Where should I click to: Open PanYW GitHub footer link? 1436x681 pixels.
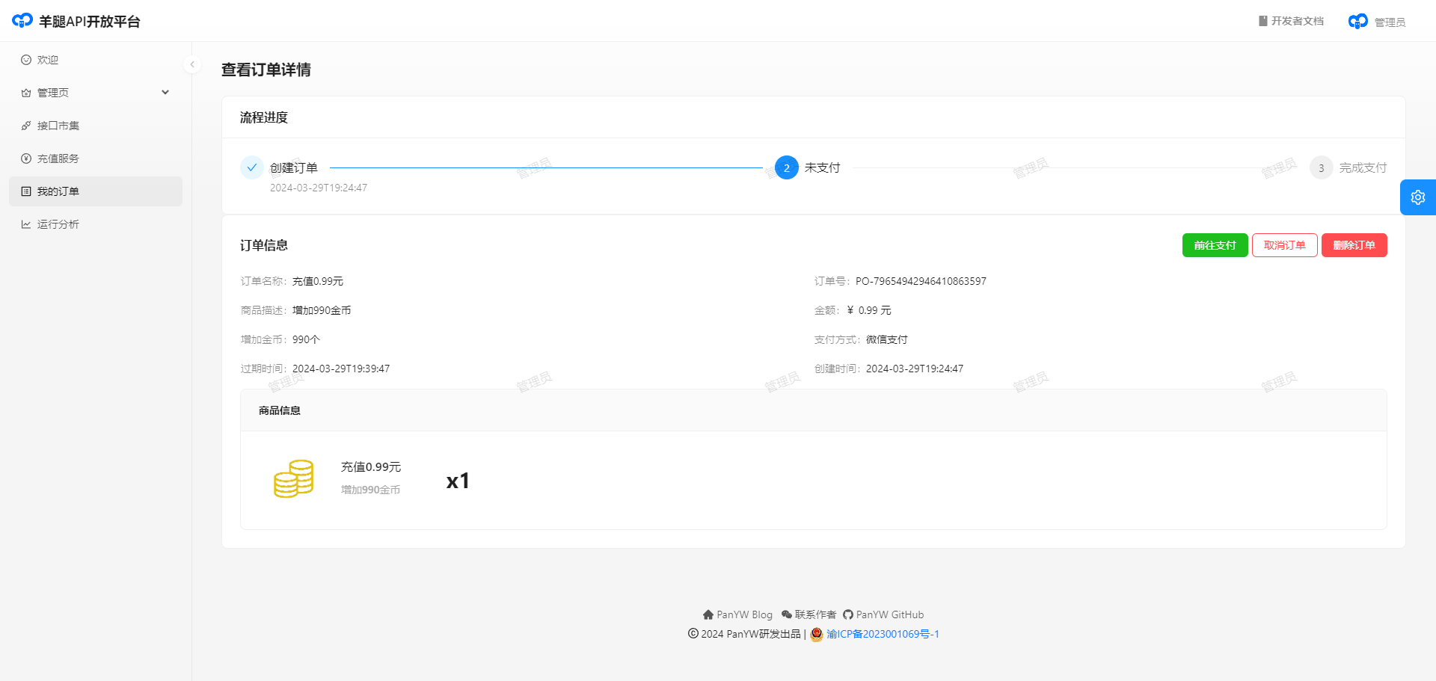[x=883, y=614]
